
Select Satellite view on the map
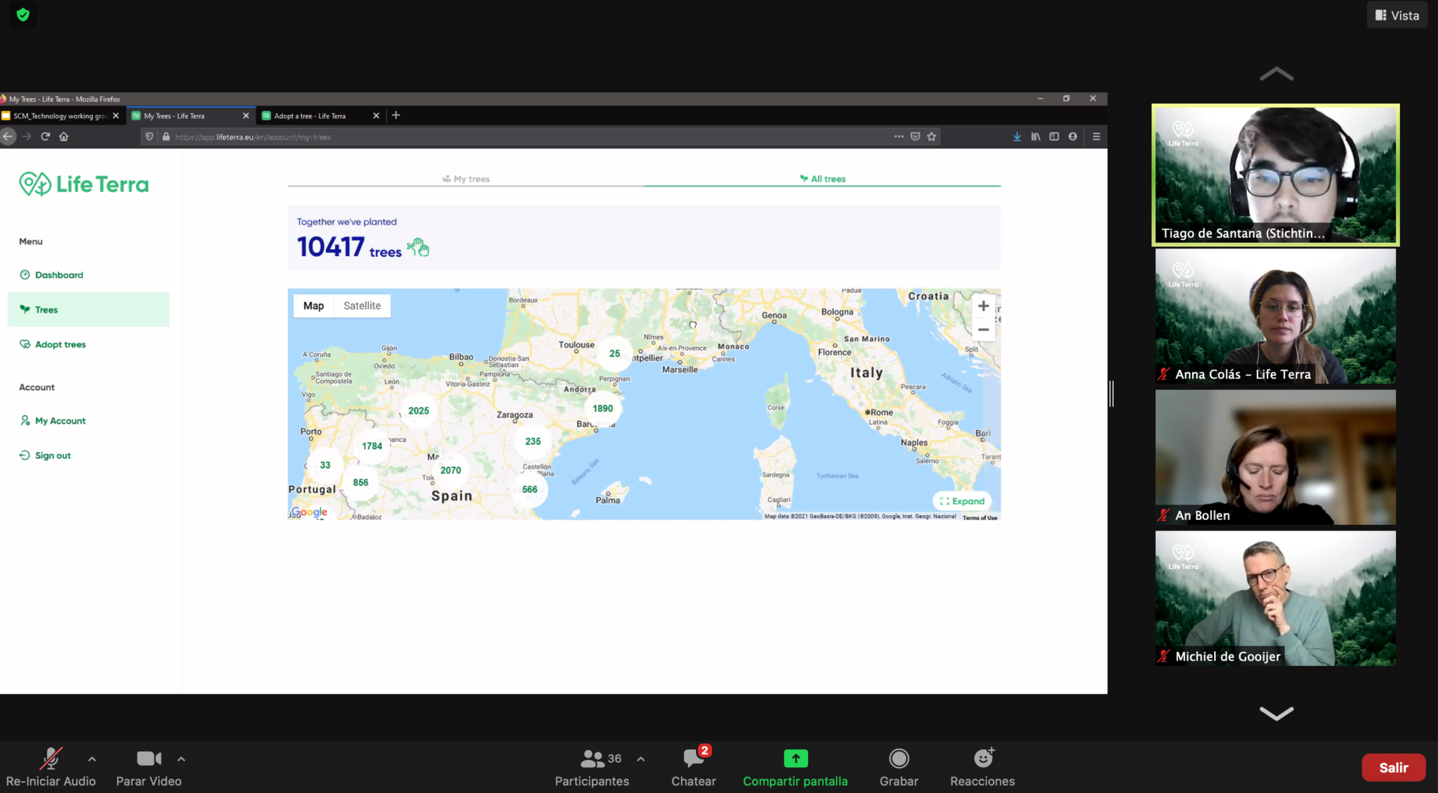pos(362,306)
